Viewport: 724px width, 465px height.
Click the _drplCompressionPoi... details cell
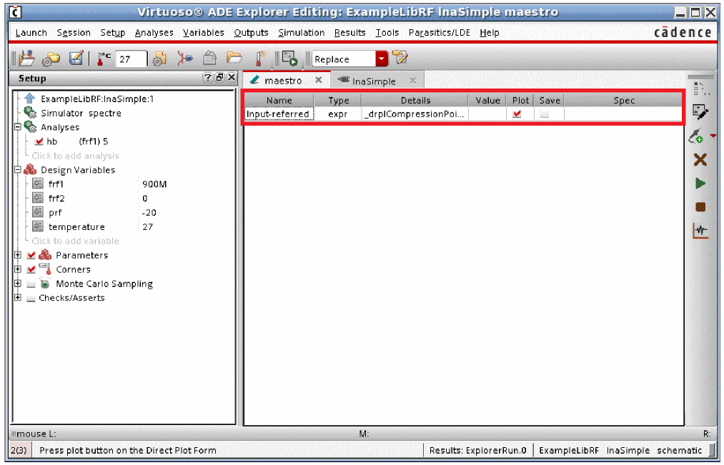pos(415,114)
